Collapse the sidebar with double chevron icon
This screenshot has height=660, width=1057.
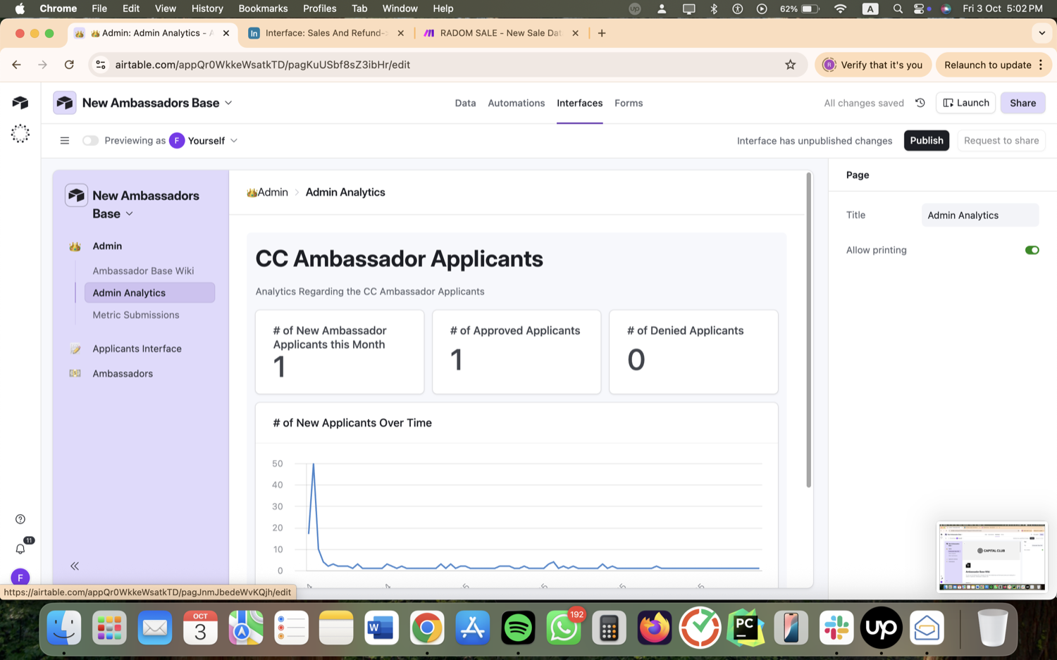(75, 566)
